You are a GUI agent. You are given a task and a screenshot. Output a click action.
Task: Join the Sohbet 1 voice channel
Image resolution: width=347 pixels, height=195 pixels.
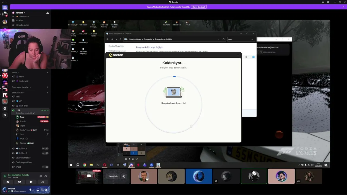(30, 148)
